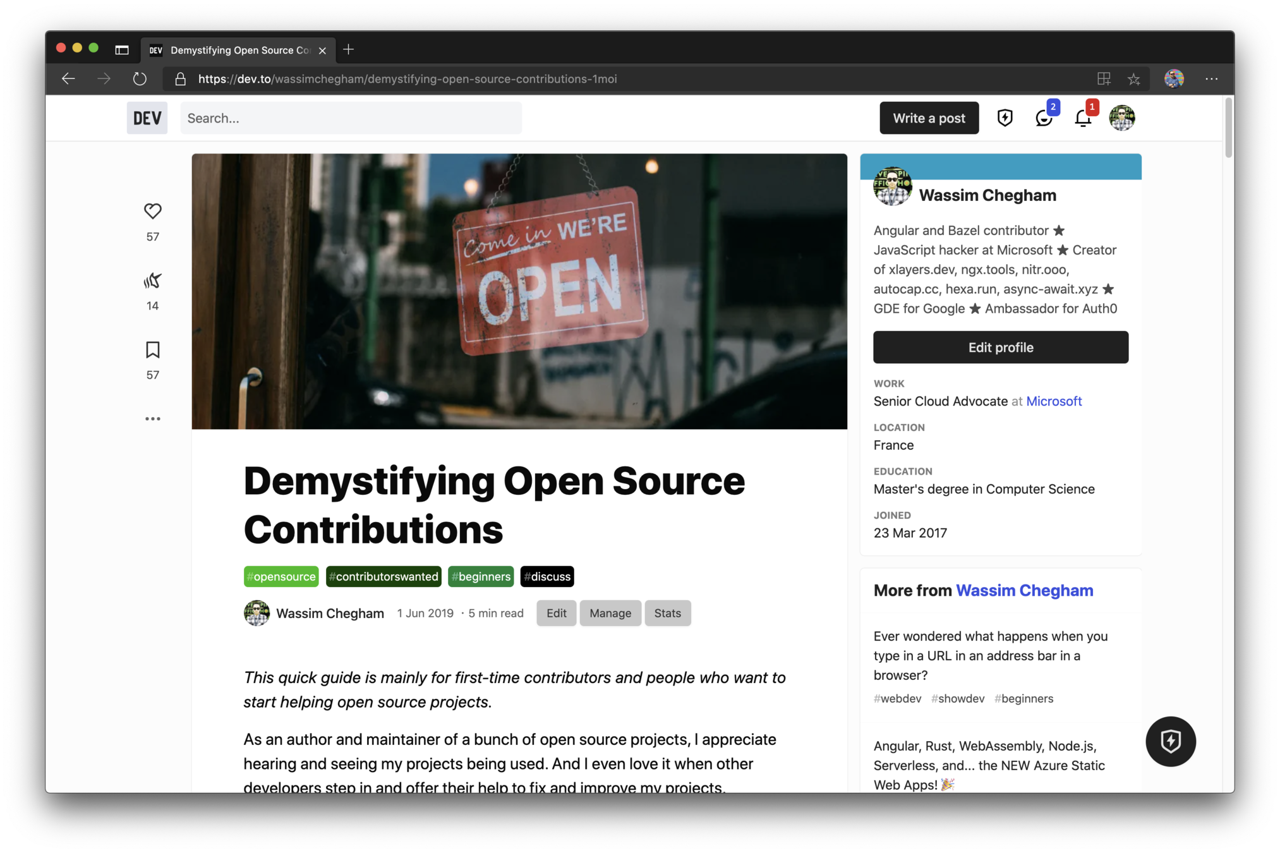Toggle the unicorn reaction on the post
This screenshot has height=853, width=1280.
pos(152,281)
